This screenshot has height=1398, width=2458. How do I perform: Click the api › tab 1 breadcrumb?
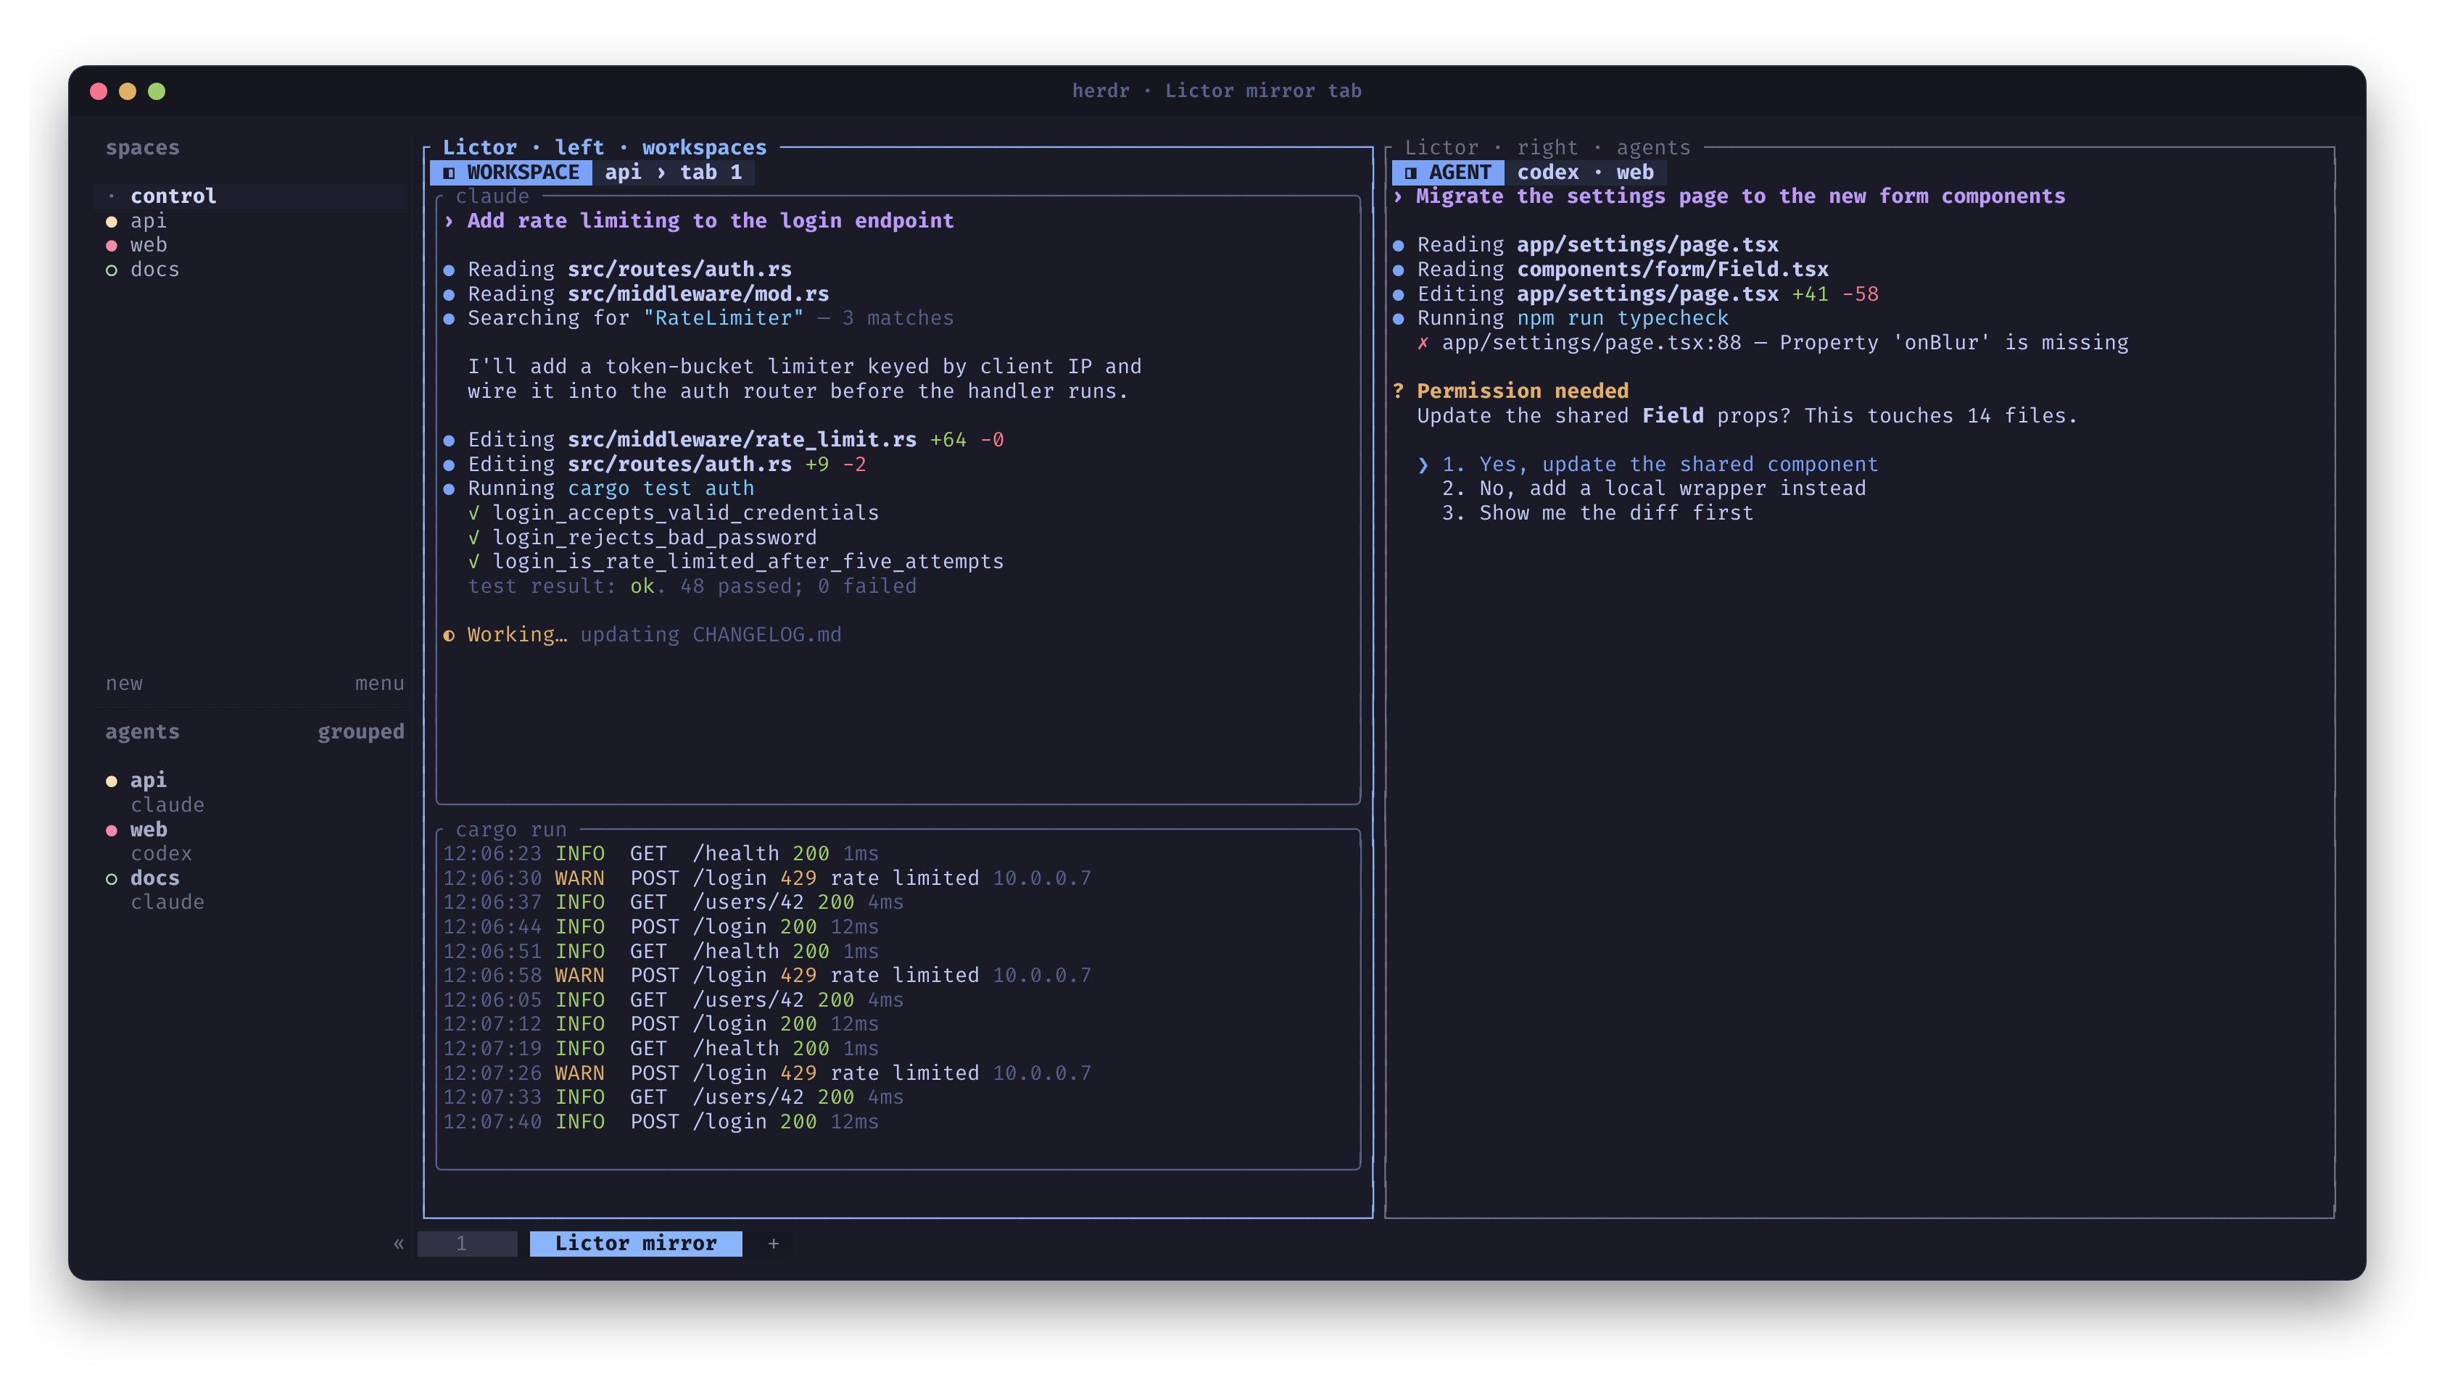tap(674, 172)
